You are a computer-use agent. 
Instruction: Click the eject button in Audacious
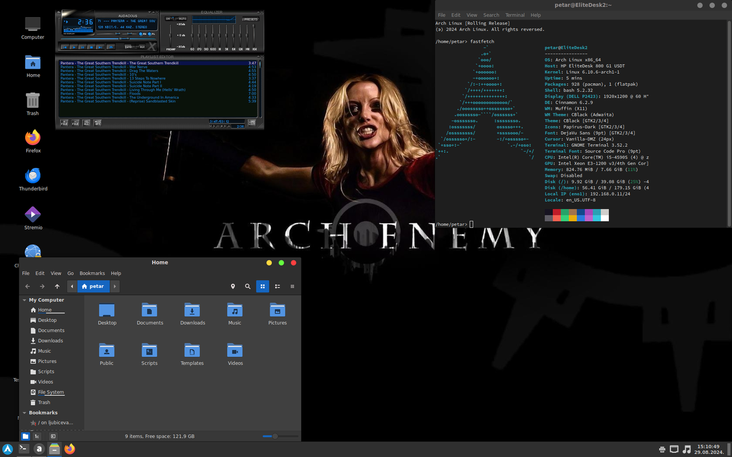tap(111, 47)
